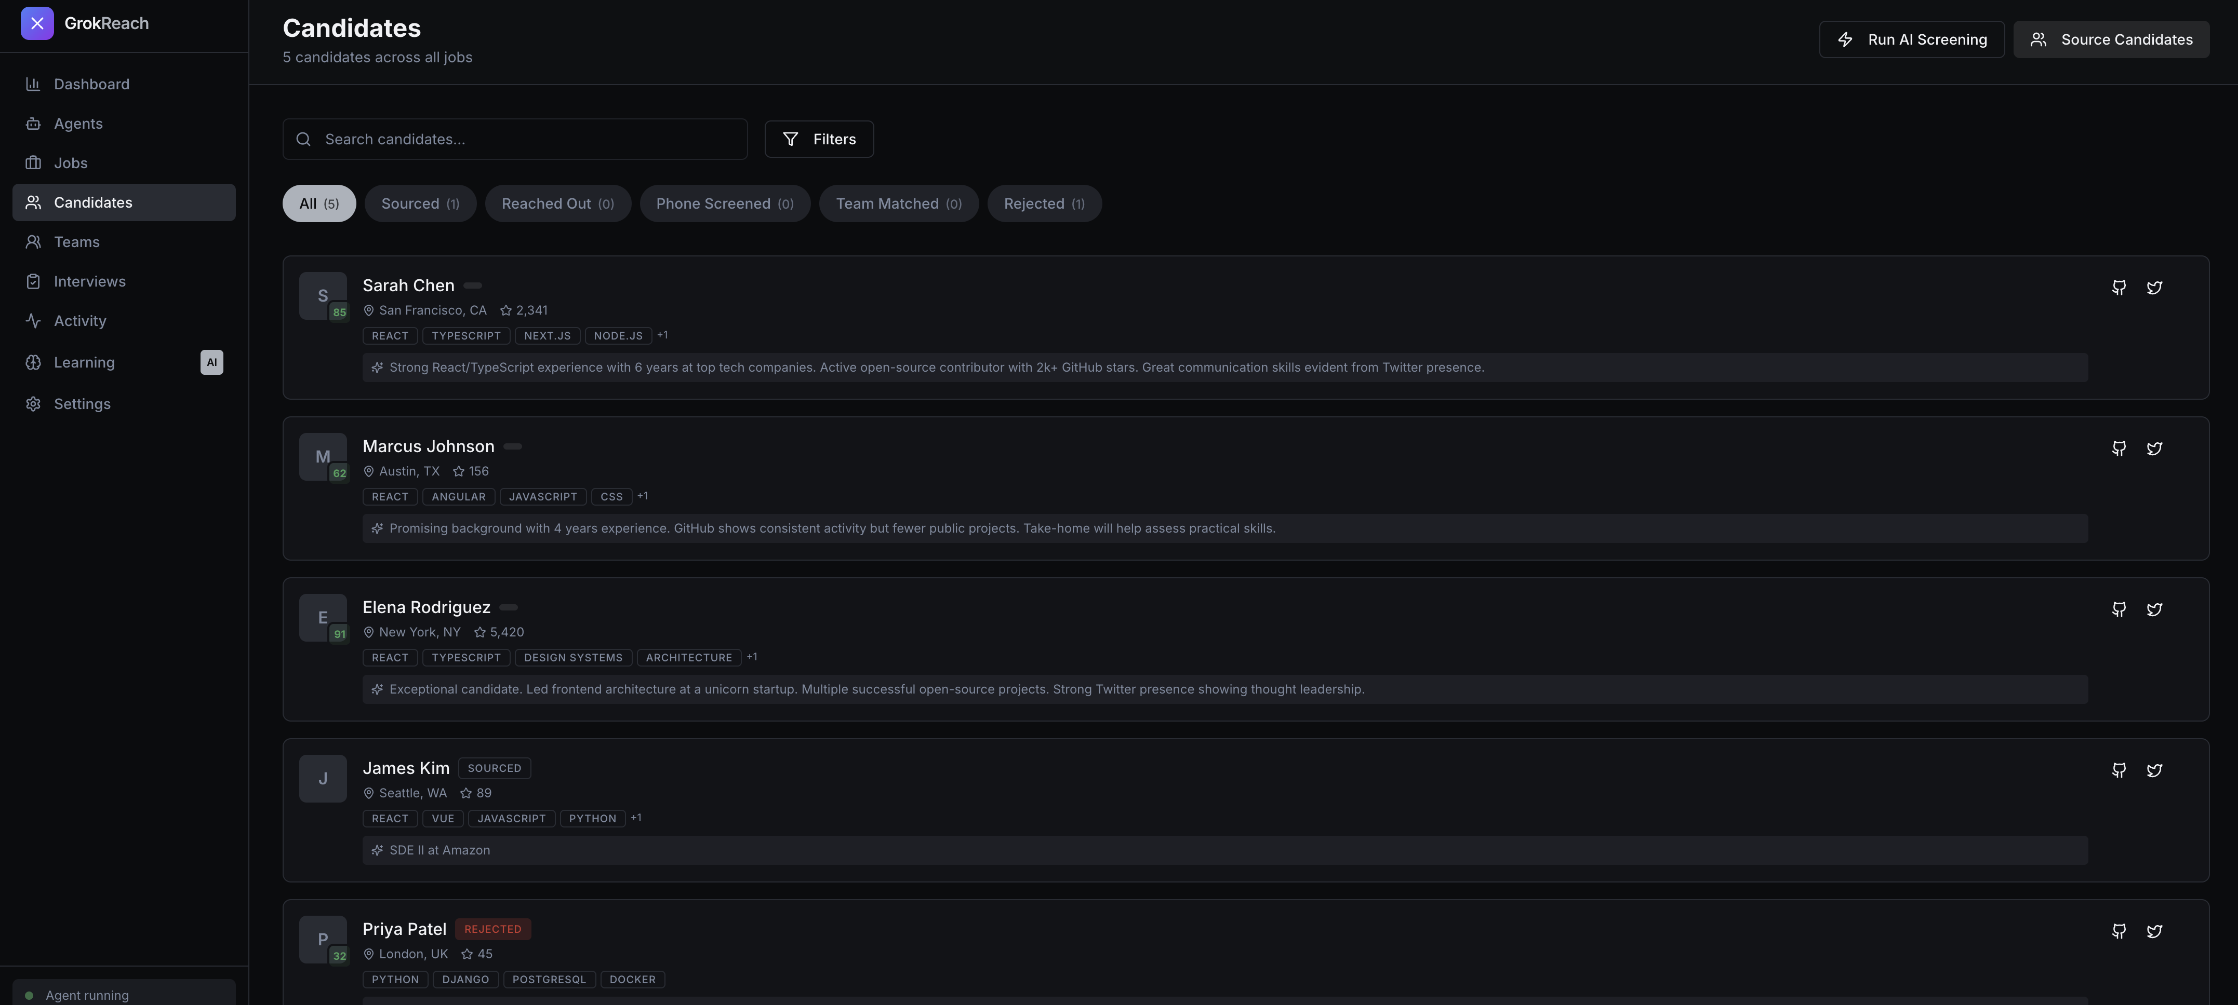The height and width of the screenshot is (1005, 2238).
Task: Show Phone Screened candidates tab
Action: [x=725, y=204]
